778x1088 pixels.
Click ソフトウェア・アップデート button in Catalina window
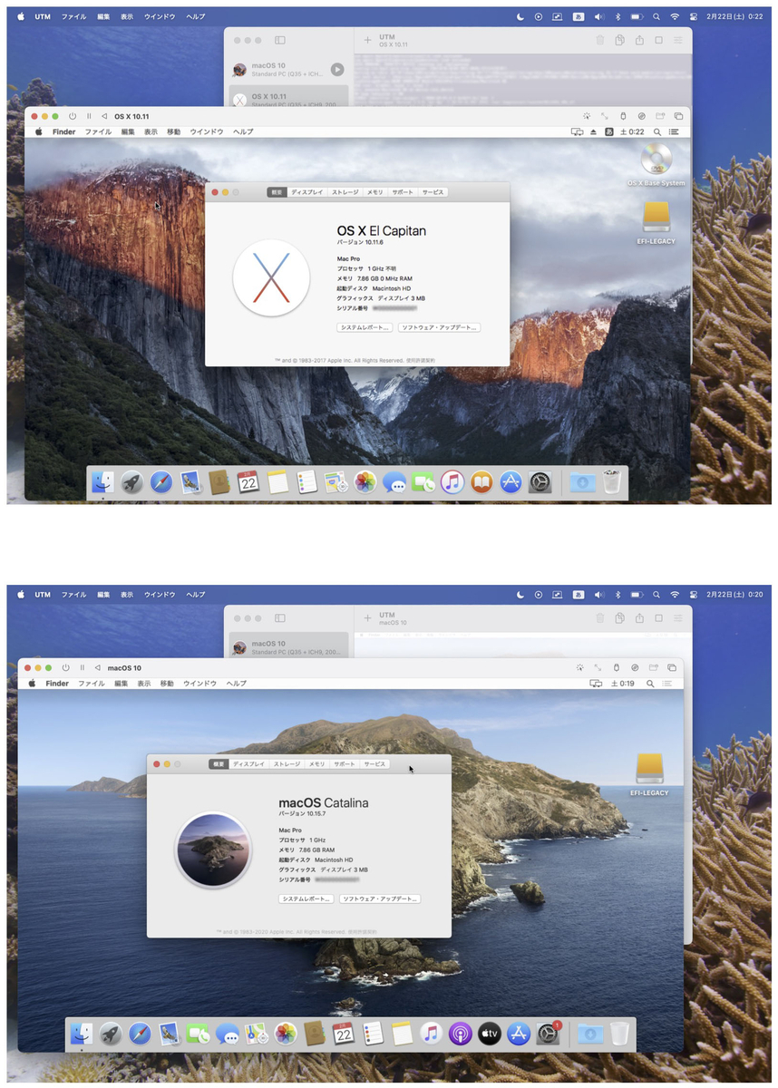pyautogui.click(x=380, y=899)
